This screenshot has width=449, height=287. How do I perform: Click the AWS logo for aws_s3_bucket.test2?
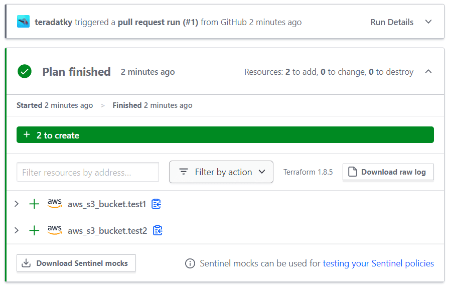55,230
